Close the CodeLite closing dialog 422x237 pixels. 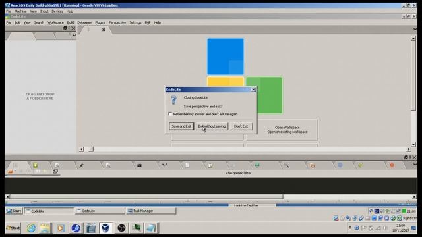coord(253,90)
